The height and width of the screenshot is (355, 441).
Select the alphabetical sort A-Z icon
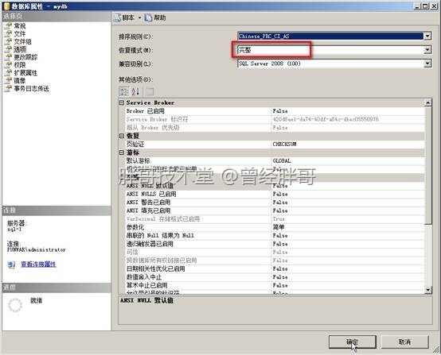tap(135, 91)
